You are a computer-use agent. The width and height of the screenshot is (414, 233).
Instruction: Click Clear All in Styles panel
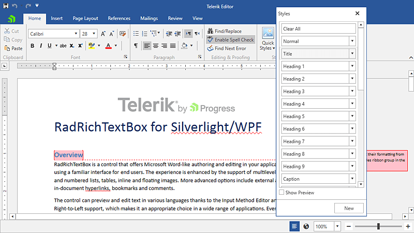point(318,29)
